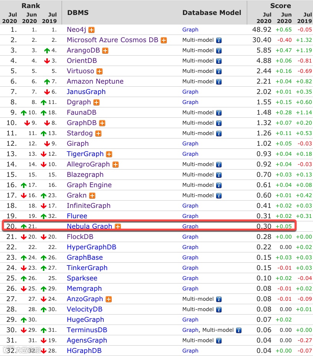The image size is (313, 356).
Task: Click the info icon in the GraphDB row
Action: click(219, 123)
